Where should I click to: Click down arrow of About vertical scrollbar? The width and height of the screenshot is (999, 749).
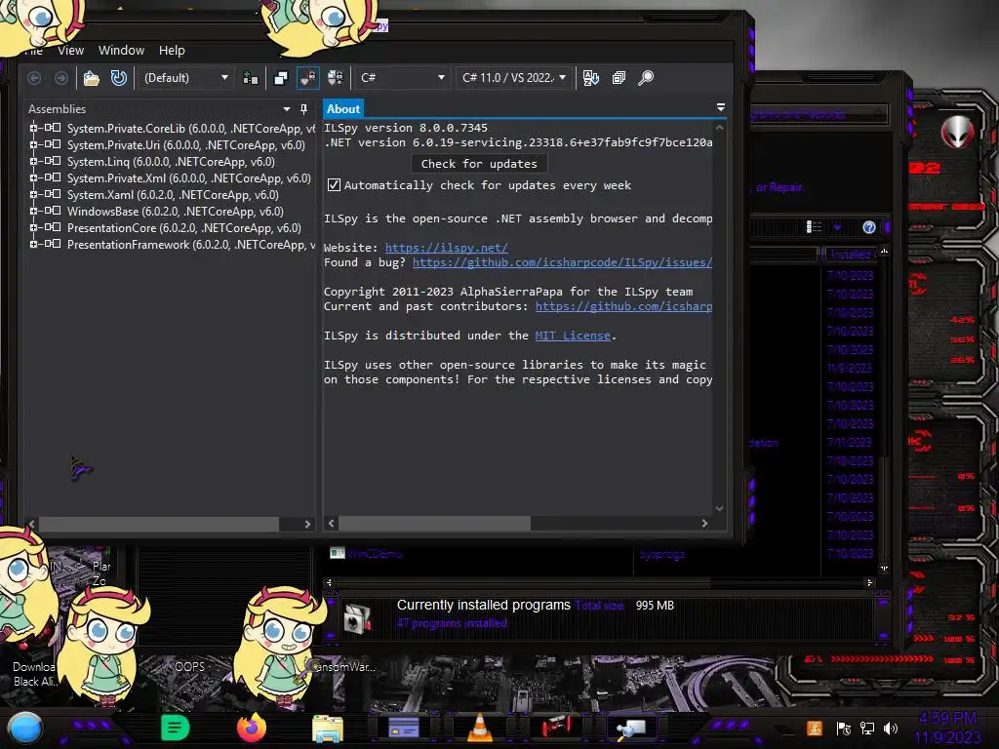719,508
